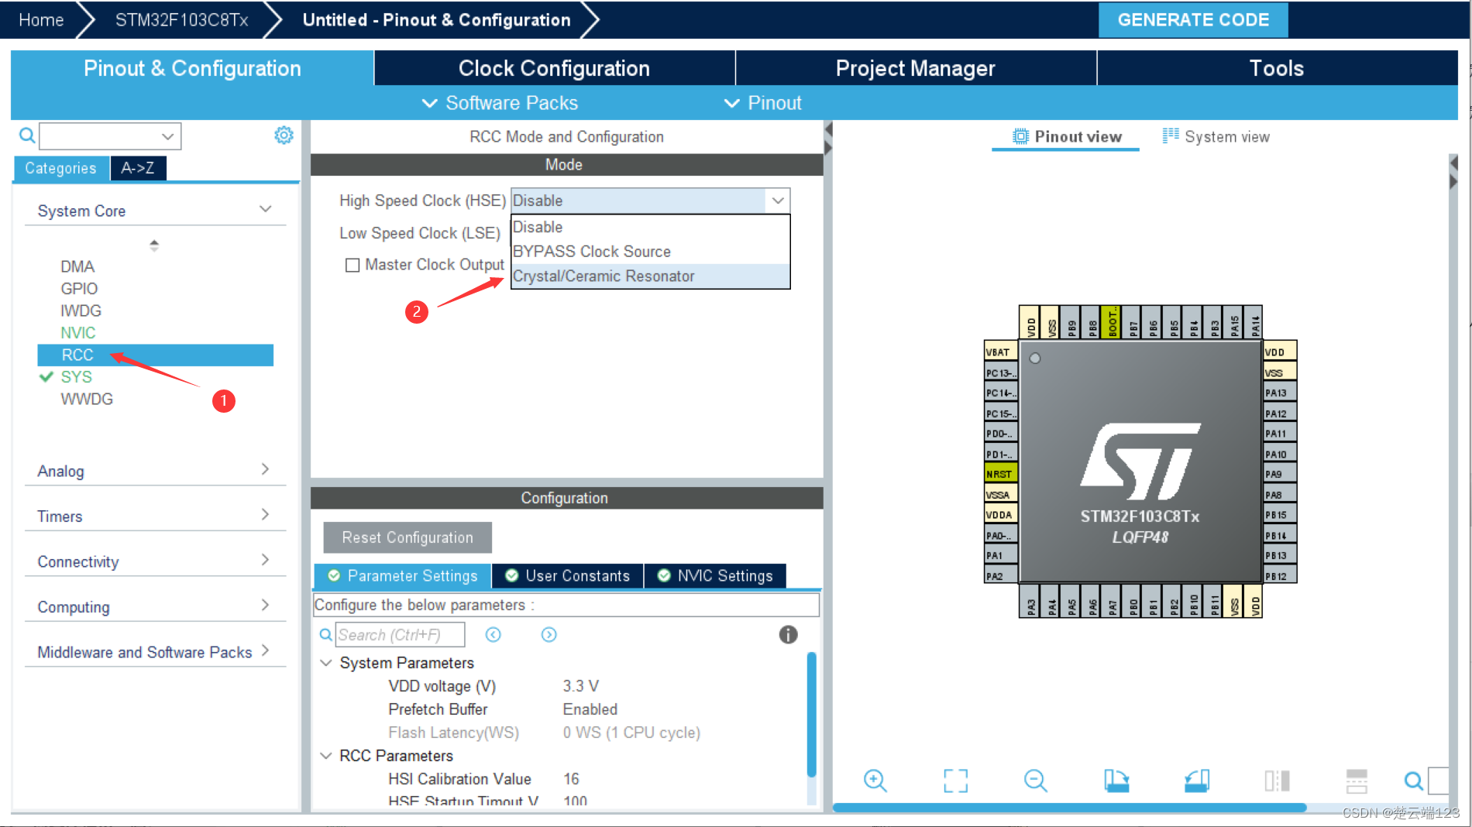
Task: Enable the Master Clock Output checkbox
Action: (x=353, y=265)
